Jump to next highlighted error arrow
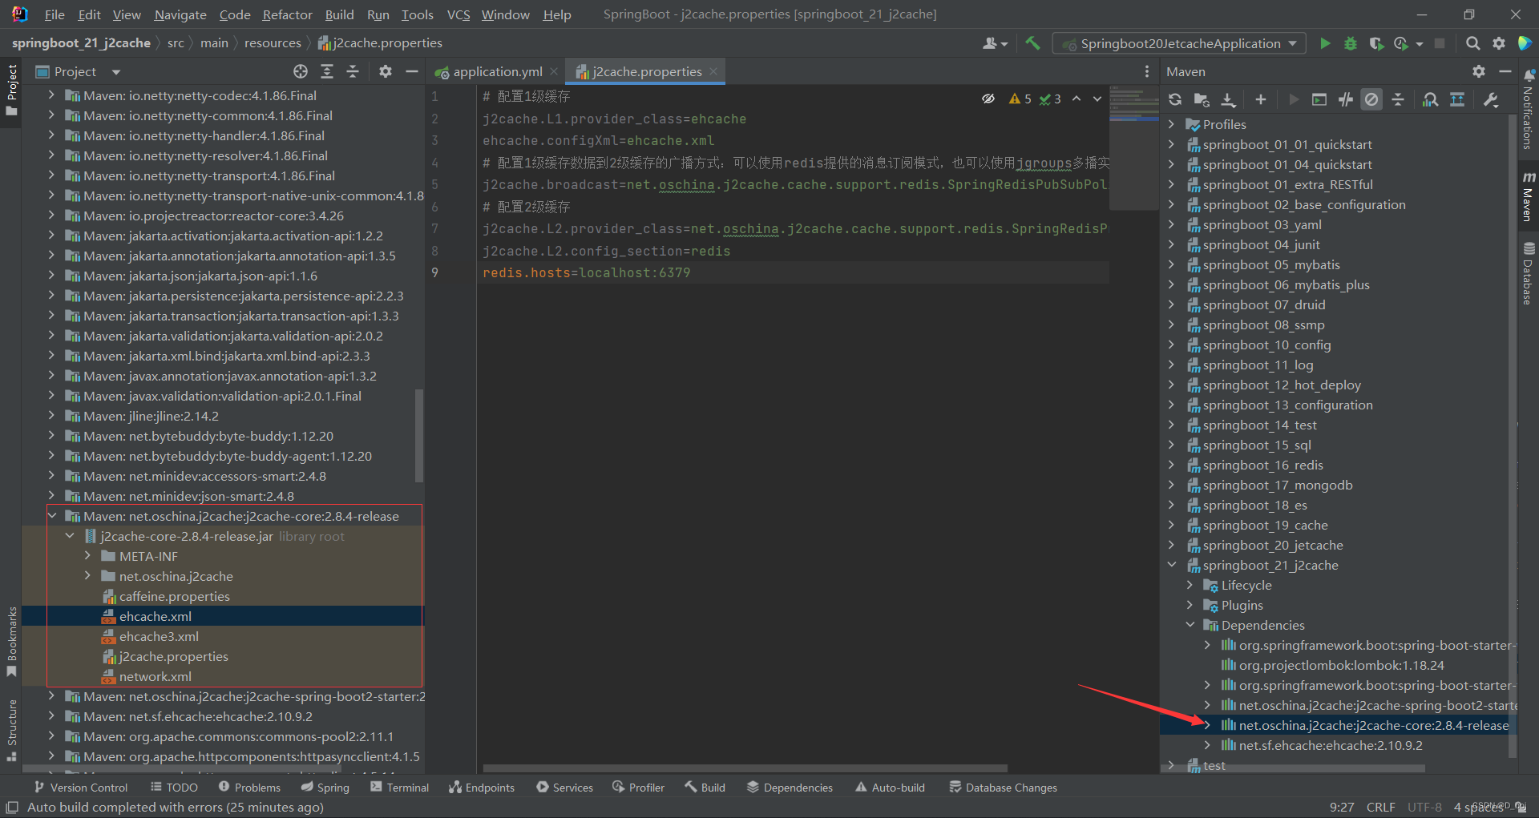The image size is (1539, 818). point(1097,99)
